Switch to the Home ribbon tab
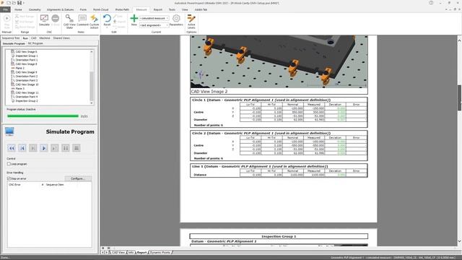The width and height of the screenshot is (462, 260). click(x=18, y=9)
